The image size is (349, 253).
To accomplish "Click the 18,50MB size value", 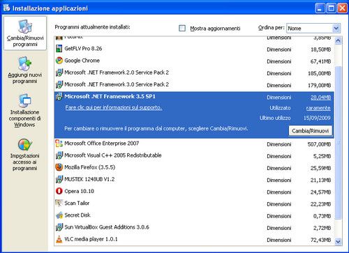I will (320, 49).
